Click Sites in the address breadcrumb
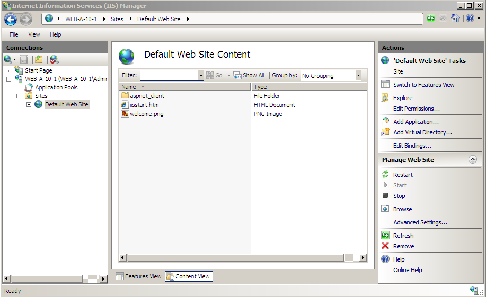This screenshot has width=486, height=297. click(117, 19)
